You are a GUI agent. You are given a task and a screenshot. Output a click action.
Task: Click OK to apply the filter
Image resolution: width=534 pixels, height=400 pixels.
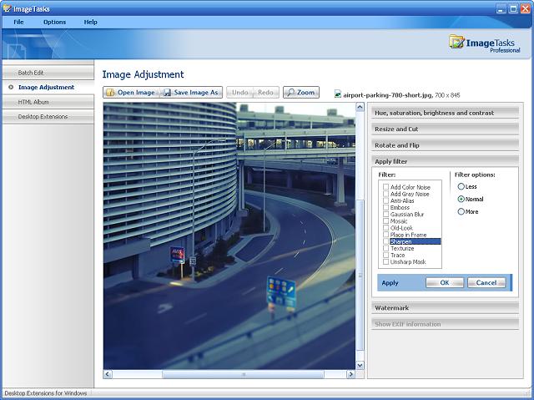tap(444, 283)
